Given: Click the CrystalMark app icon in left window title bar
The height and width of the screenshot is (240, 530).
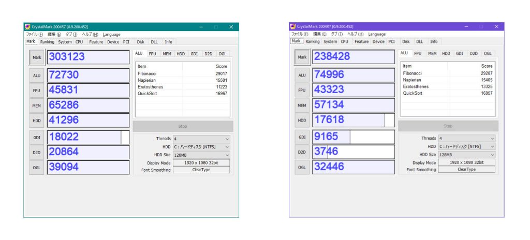Looking at the screenshot, I should (x=28, y=27).
